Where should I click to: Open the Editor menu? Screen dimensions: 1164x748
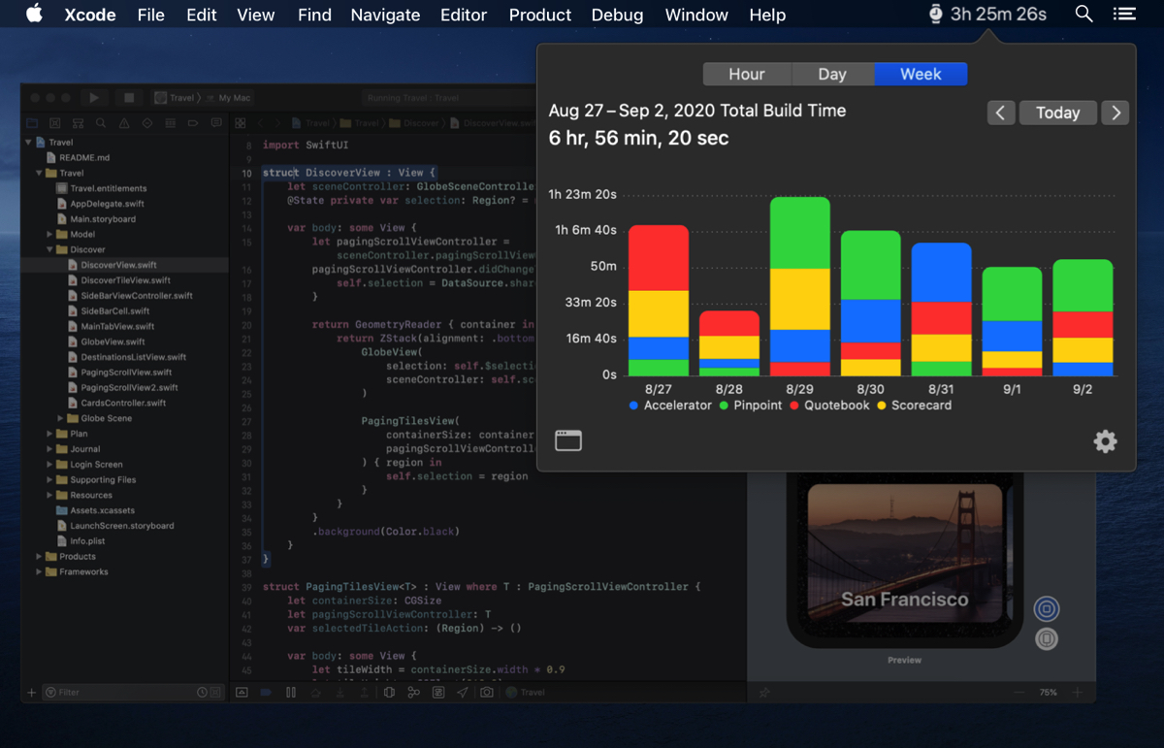point(464,15)
